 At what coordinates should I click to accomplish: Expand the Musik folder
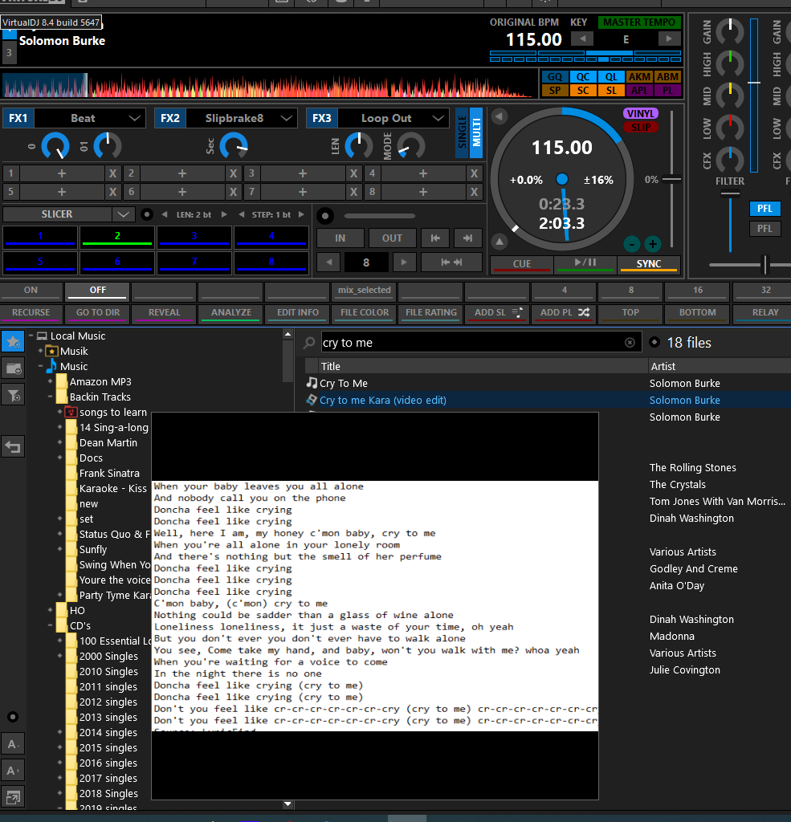(40, 351)
